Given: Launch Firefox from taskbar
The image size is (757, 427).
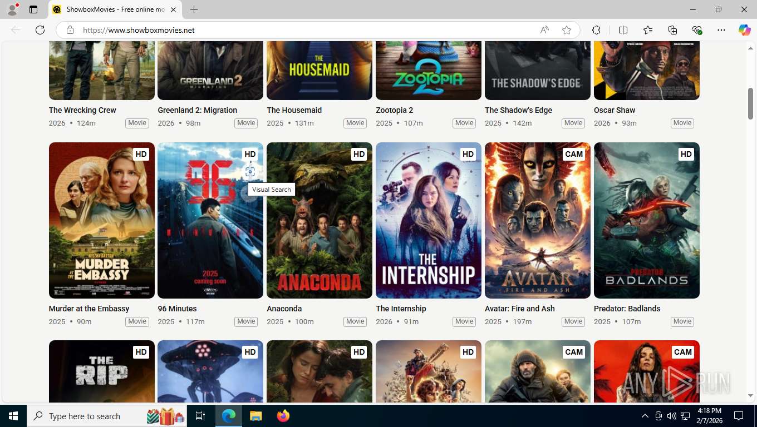Looking at the screenshot, I should pos(283,416).
